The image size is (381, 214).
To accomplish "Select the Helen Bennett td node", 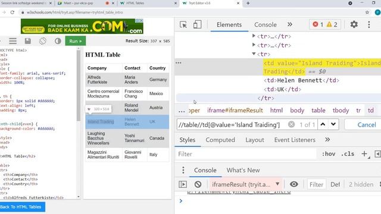I will pos(301,80).
